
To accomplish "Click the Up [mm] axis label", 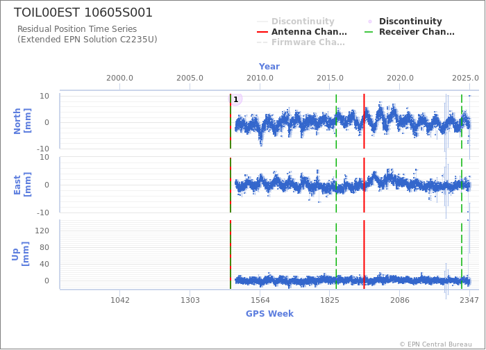I will tap(20, 254).
